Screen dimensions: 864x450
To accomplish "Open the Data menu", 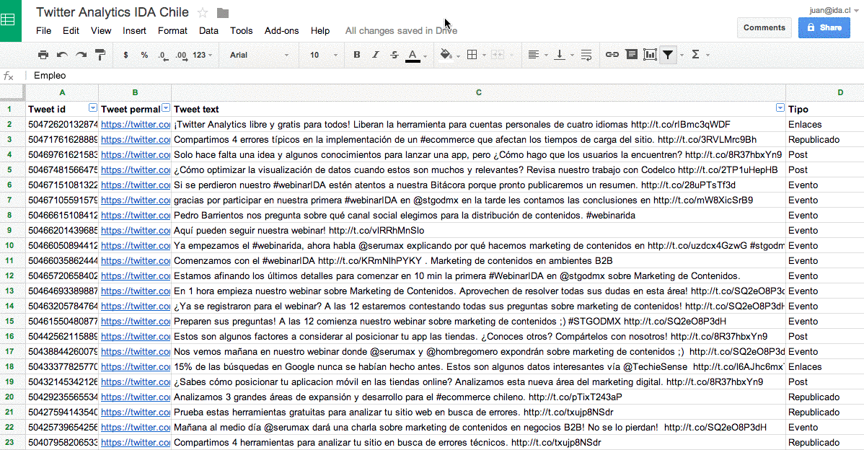I will [x=208, y=30].
